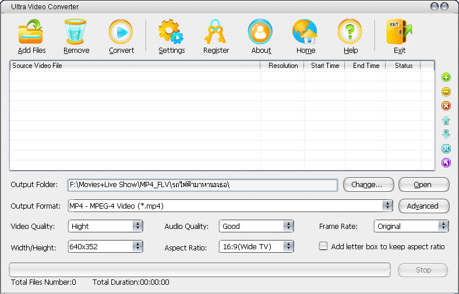Start conversion with the Convert icon
This screenshot has height=294, width=459.
[121, 31]
